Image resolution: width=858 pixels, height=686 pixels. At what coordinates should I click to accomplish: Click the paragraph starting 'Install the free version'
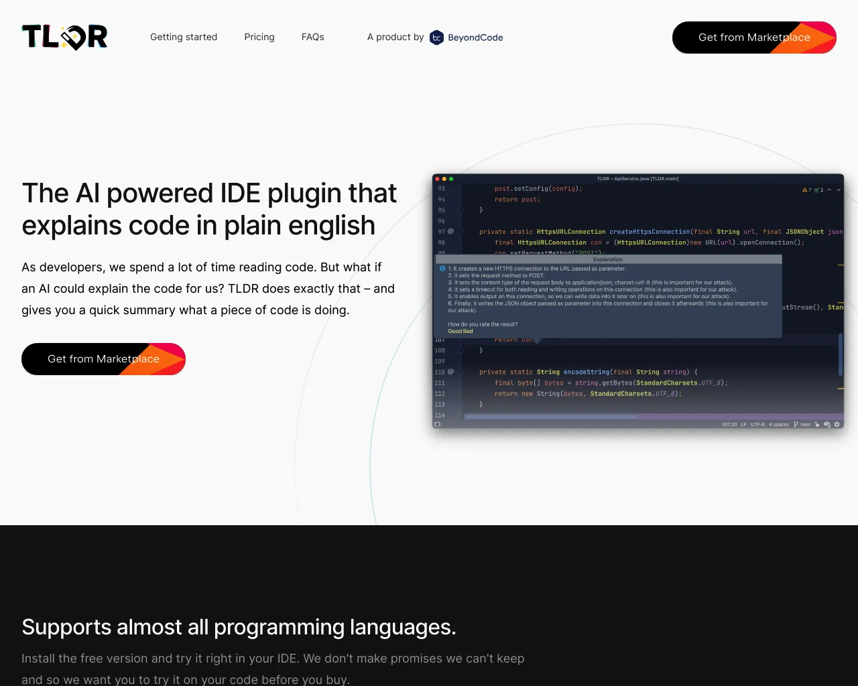(x=273, y=669)
